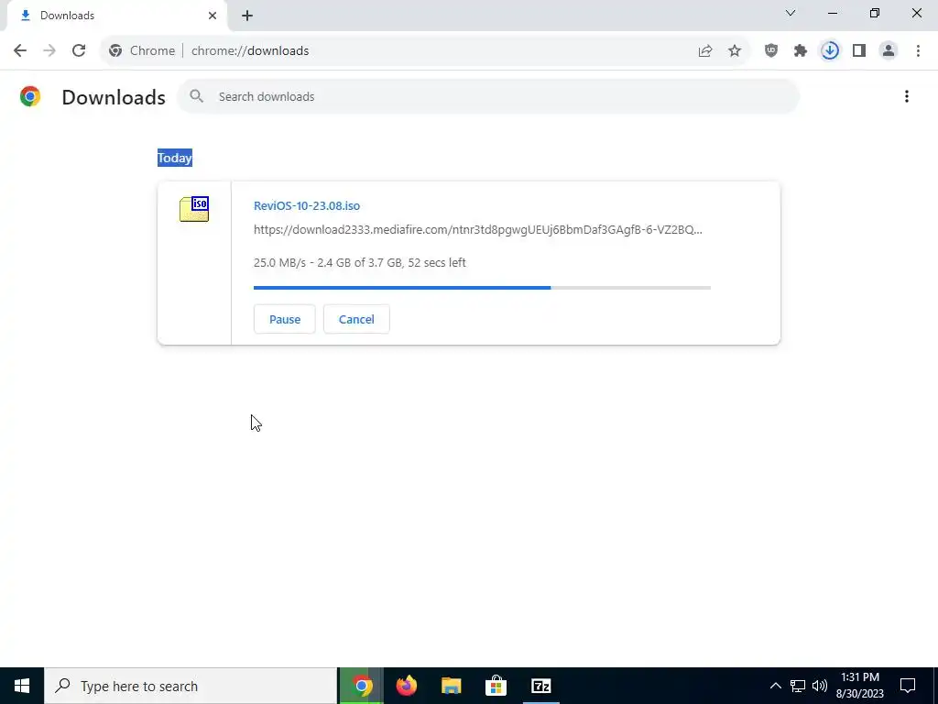Click the Chrome logo beside Downloads

tap(30, 96)
